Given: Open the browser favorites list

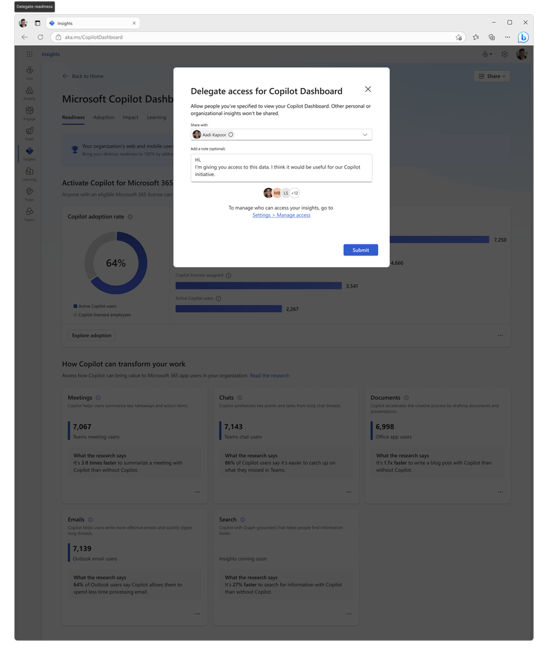Looking at the screenshot, I should tap(476, 37).
